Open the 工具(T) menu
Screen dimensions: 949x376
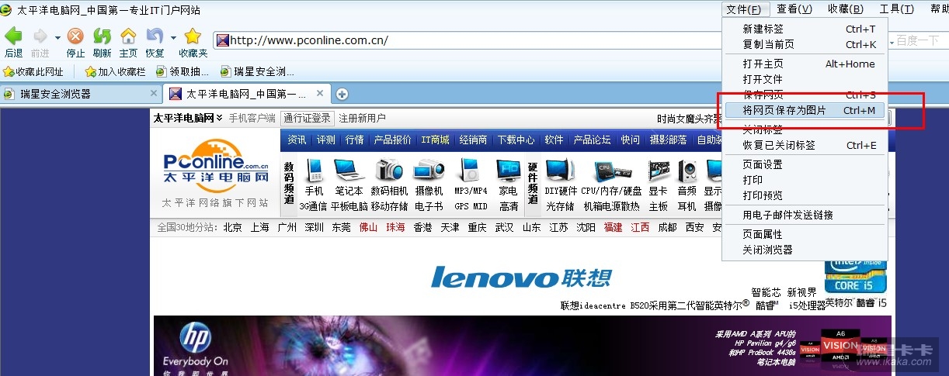click(x=896, y=9)
